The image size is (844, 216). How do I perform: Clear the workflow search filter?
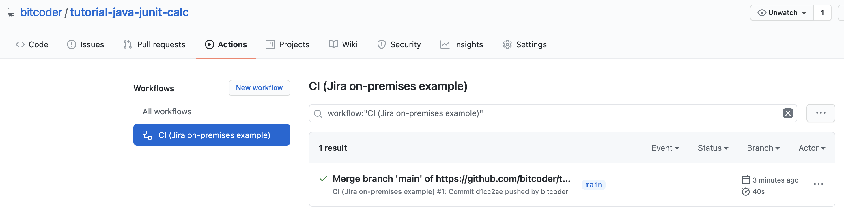(788, 113)
